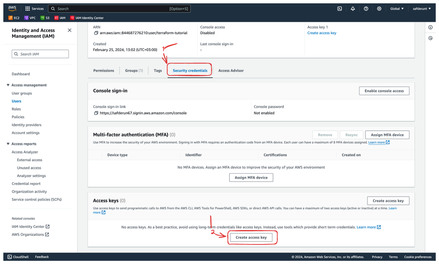The height and width of the screenshot is (264, 439).
Task: Open Identity providers in sidebar
Action: coord(27,125)
